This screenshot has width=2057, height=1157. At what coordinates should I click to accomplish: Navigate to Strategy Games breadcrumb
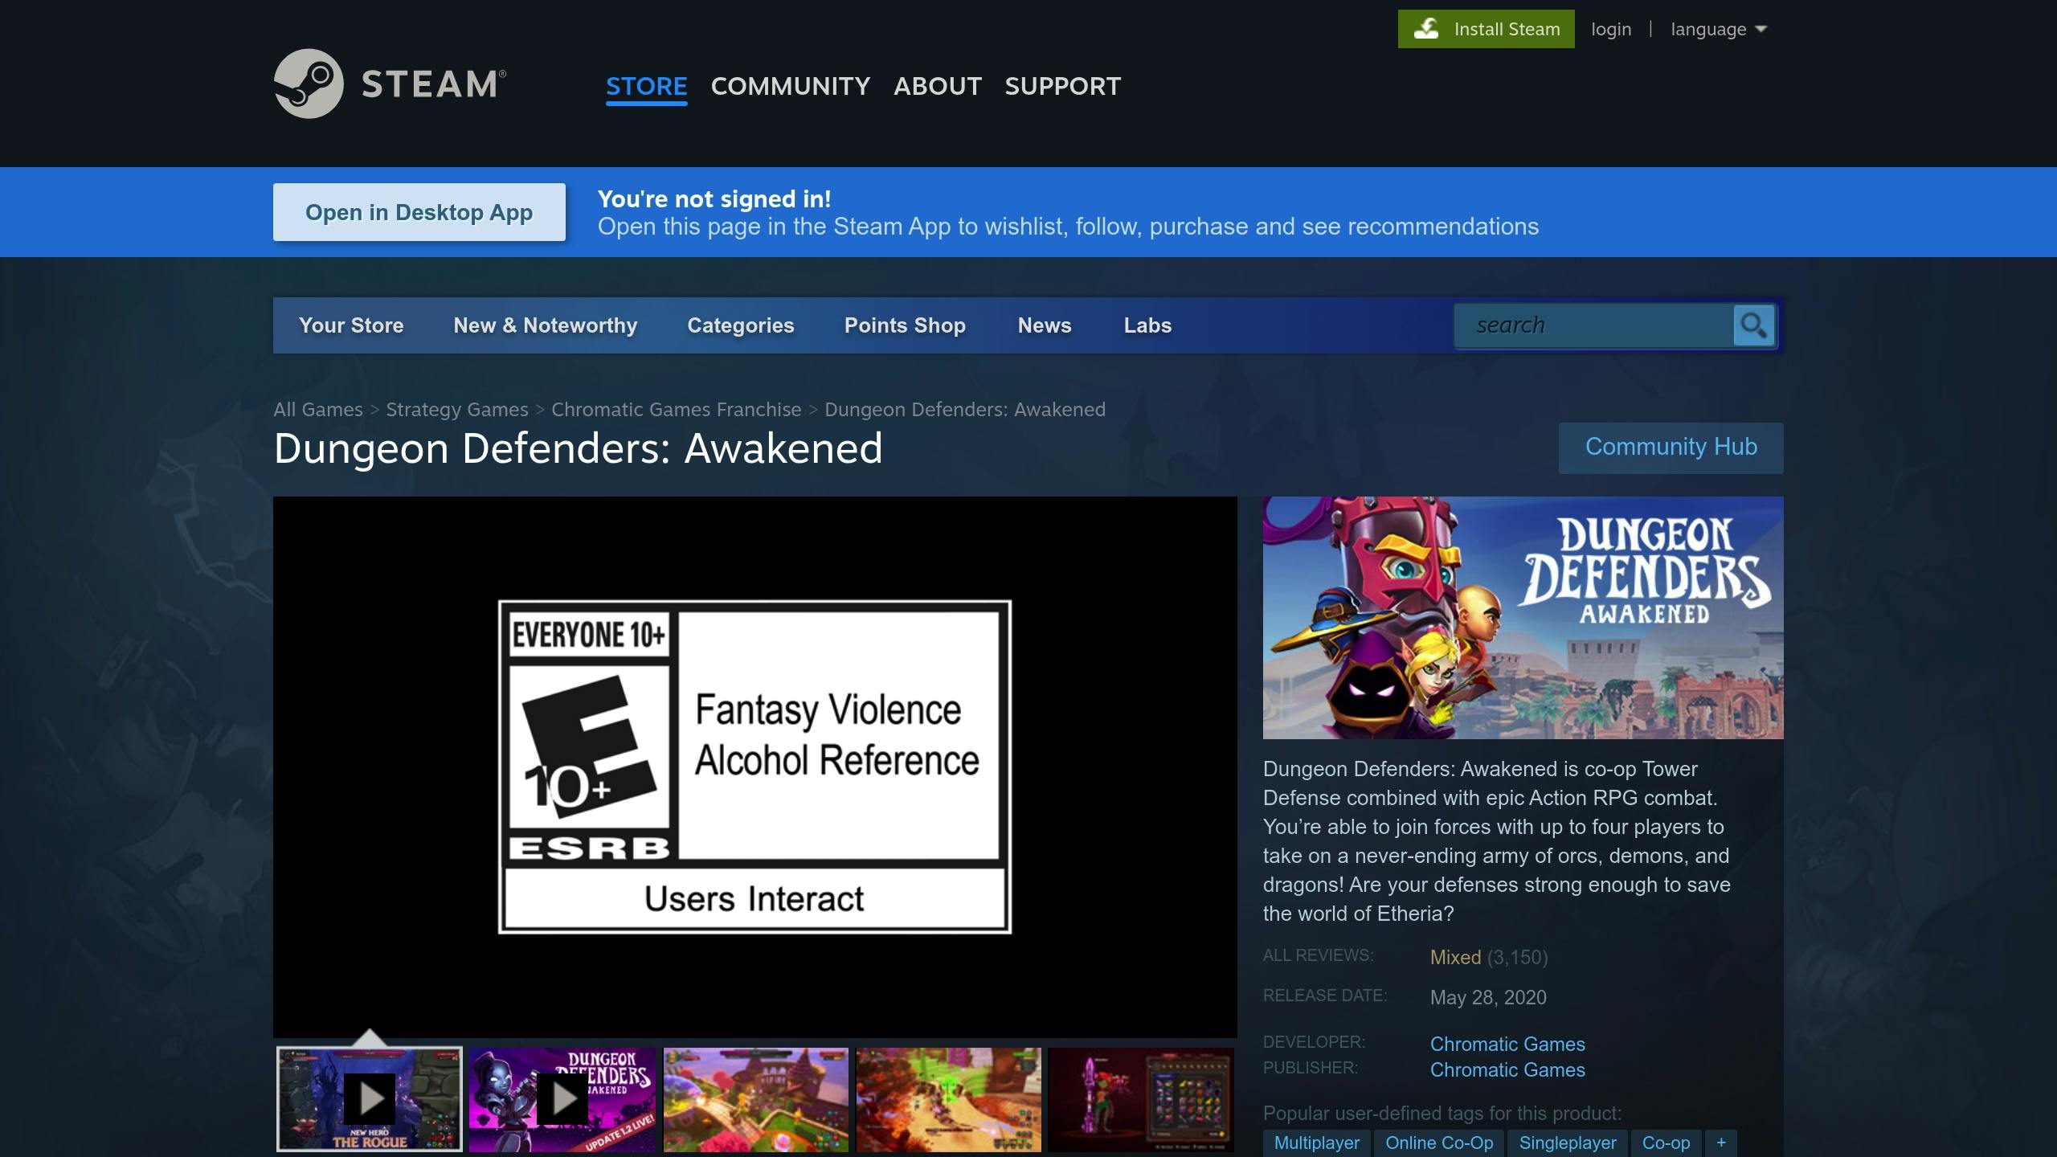pos(456,409)
